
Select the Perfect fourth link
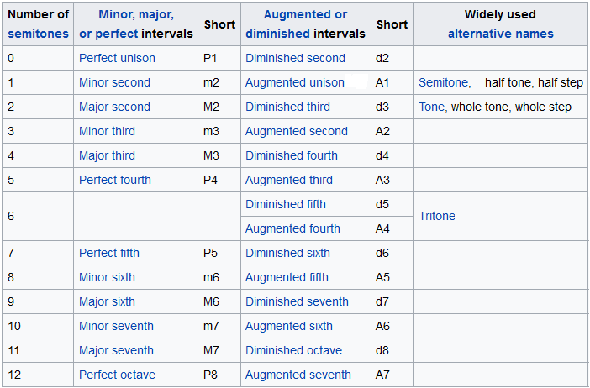pos(115,180)
